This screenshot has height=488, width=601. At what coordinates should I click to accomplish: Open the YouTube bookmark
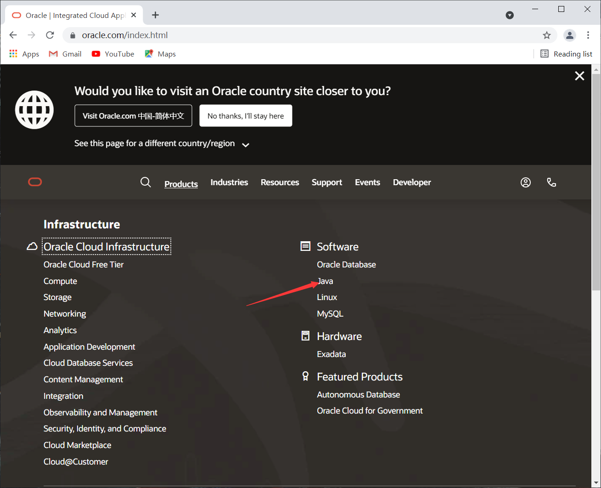click(113, 54)
